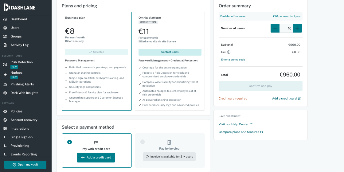This screenshot has height=172, width=344.
Task: Click the number of users field
Action: click(286, 28)
